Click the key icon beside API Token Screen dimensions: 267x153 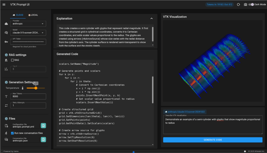[6, 42]
